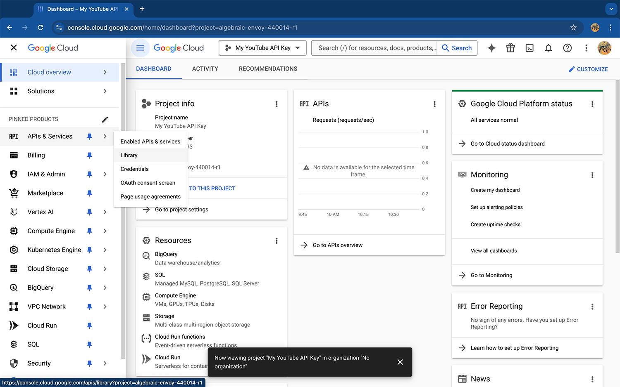Click the account avatar in console header

coord(604,48)
